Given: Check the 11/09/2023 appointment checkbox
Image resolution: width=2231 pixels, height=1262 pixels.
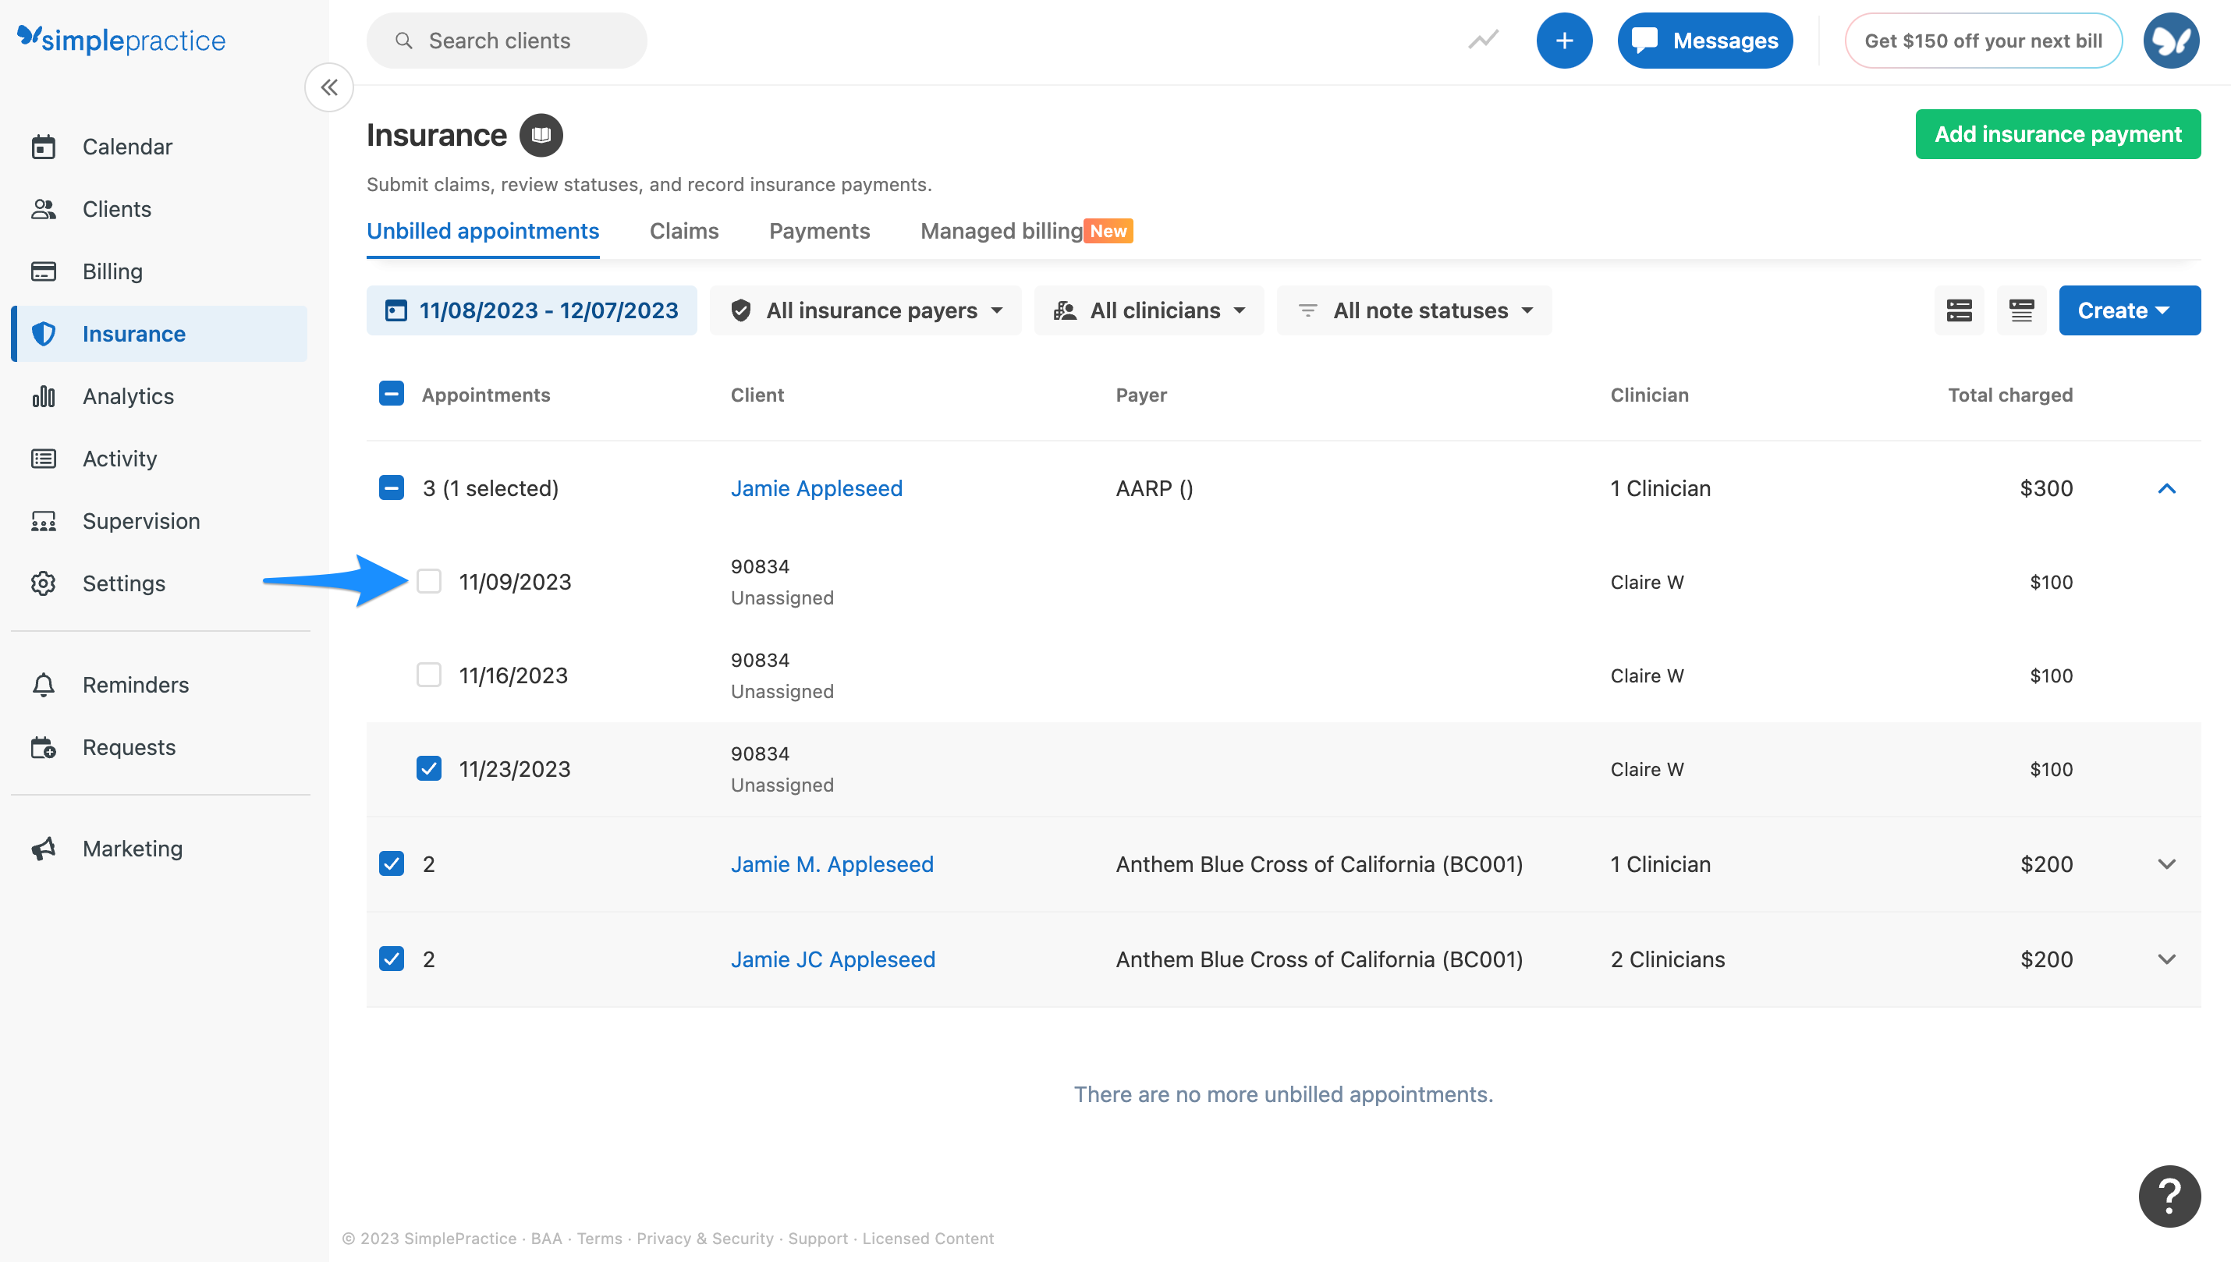Looking at the screenshot, I should coord(429,581).
